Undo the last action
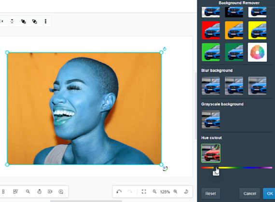The width and height of the screenshot is (275, 202). [119, 192]
